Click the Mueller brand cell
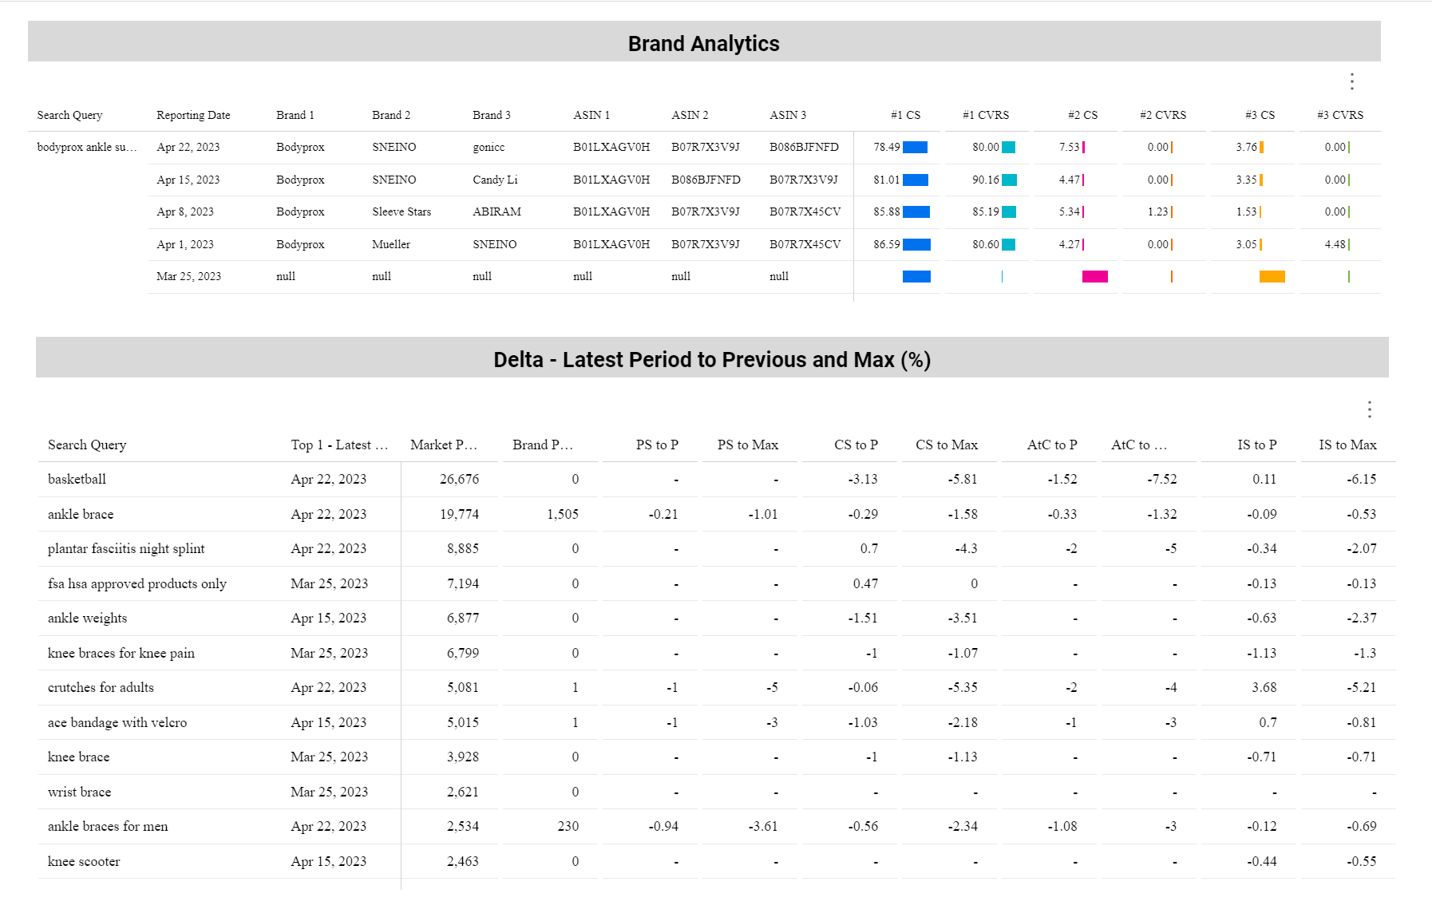The width and height of the screenshot is (1432, 913). [x=391, y=244]
